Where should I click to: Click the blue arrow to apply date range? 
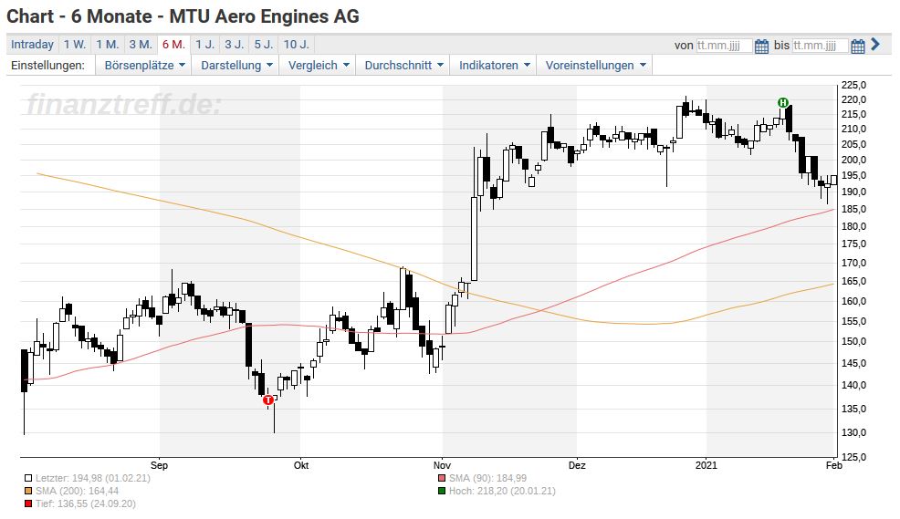pos(875,44)
